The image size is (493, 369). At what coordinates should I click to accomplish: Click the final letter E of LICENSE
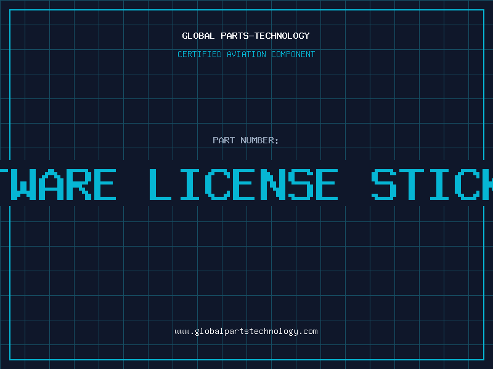[327, 184]
